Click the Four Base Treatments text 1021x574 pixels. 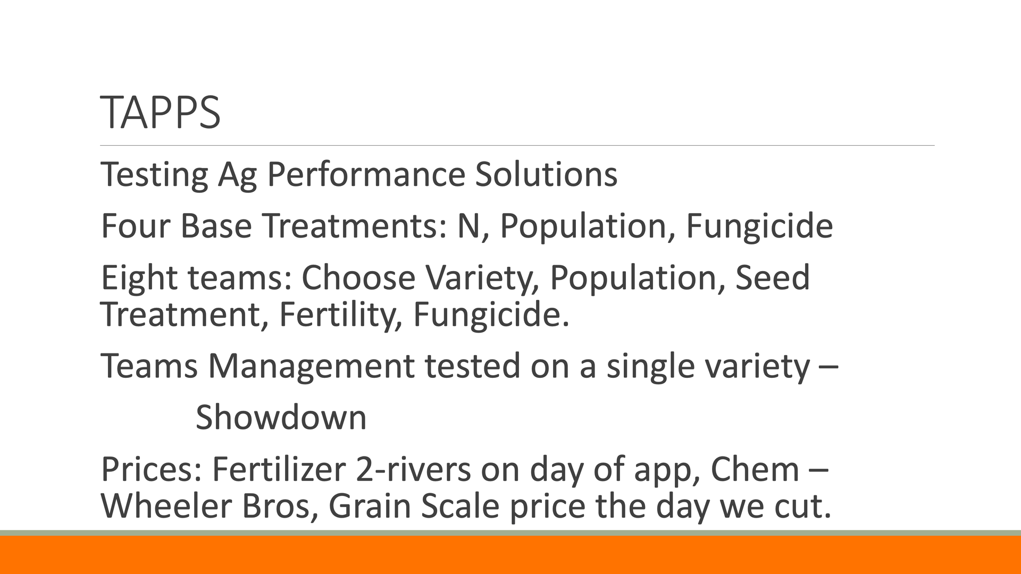coord(273,226)
